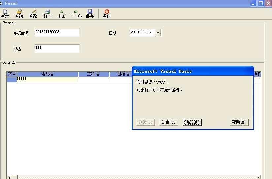The height and width of the screenshot is (179, 272).
Task: Select the blue row selector of first row
Action: (12, 79)
